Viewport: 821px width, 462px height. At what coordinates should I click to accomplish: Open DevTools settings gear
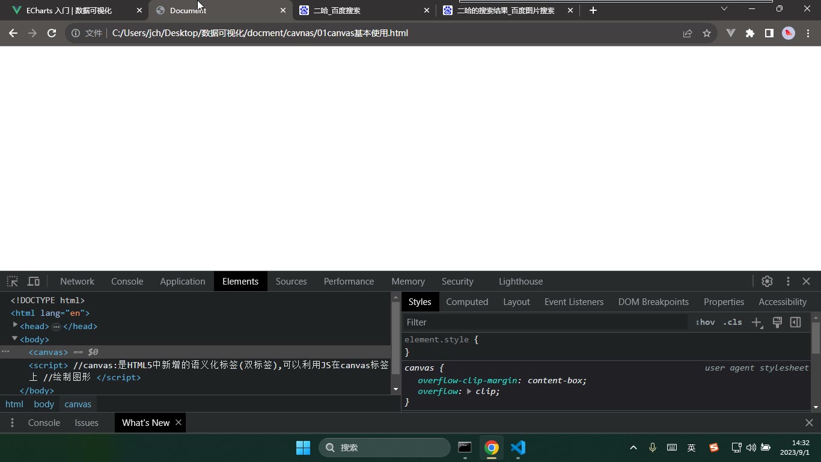[767, 281]
